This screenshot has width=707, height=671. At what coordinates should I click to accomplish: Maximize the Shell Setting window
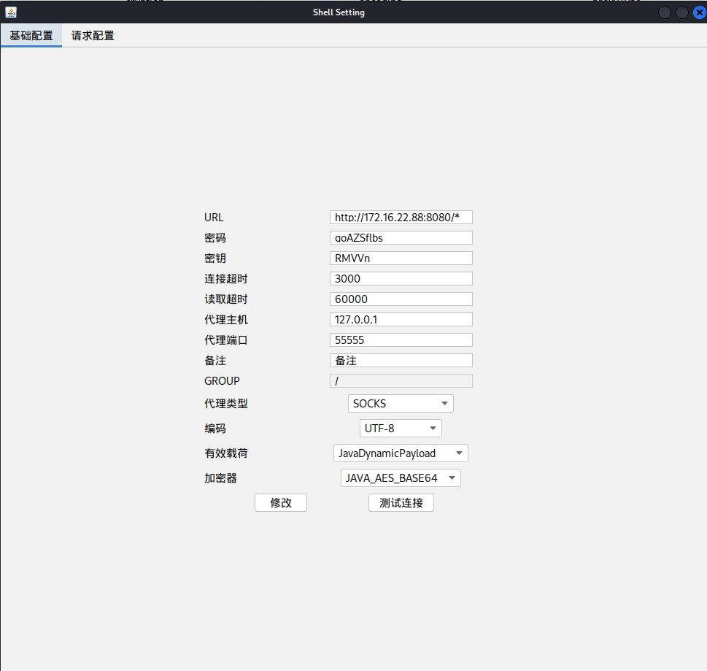[x=681, y=12]
